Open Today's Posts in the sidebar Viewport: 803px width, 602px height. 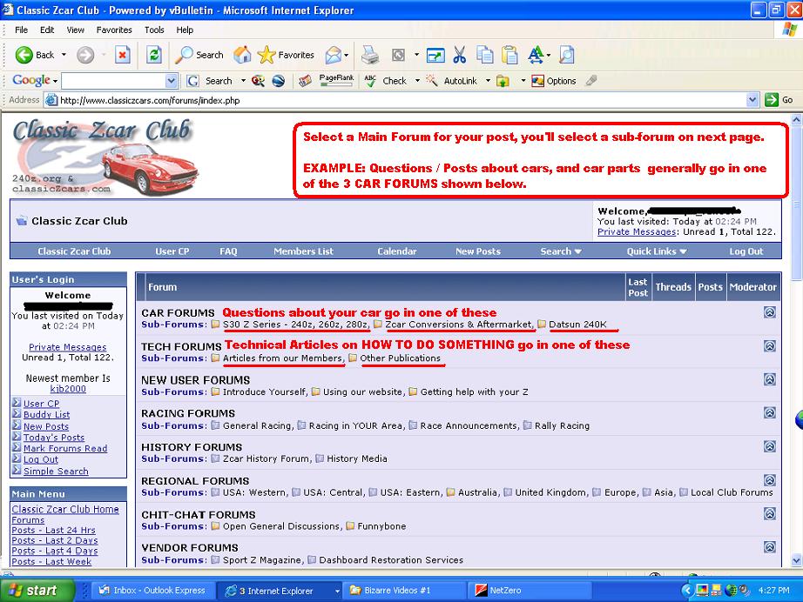(54, 438)
